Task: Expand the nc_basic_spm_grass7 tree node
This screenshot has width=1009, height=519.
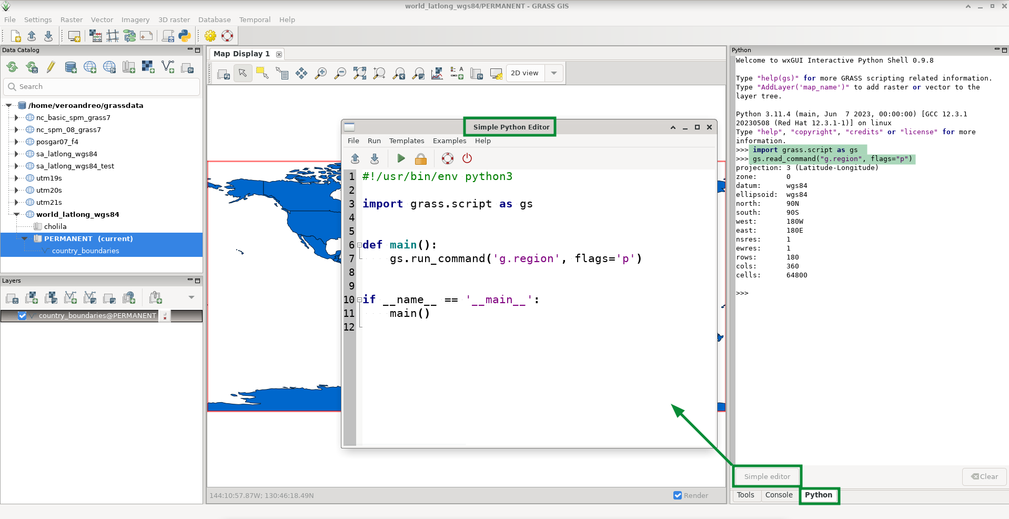Action: (x=16, y=117)
